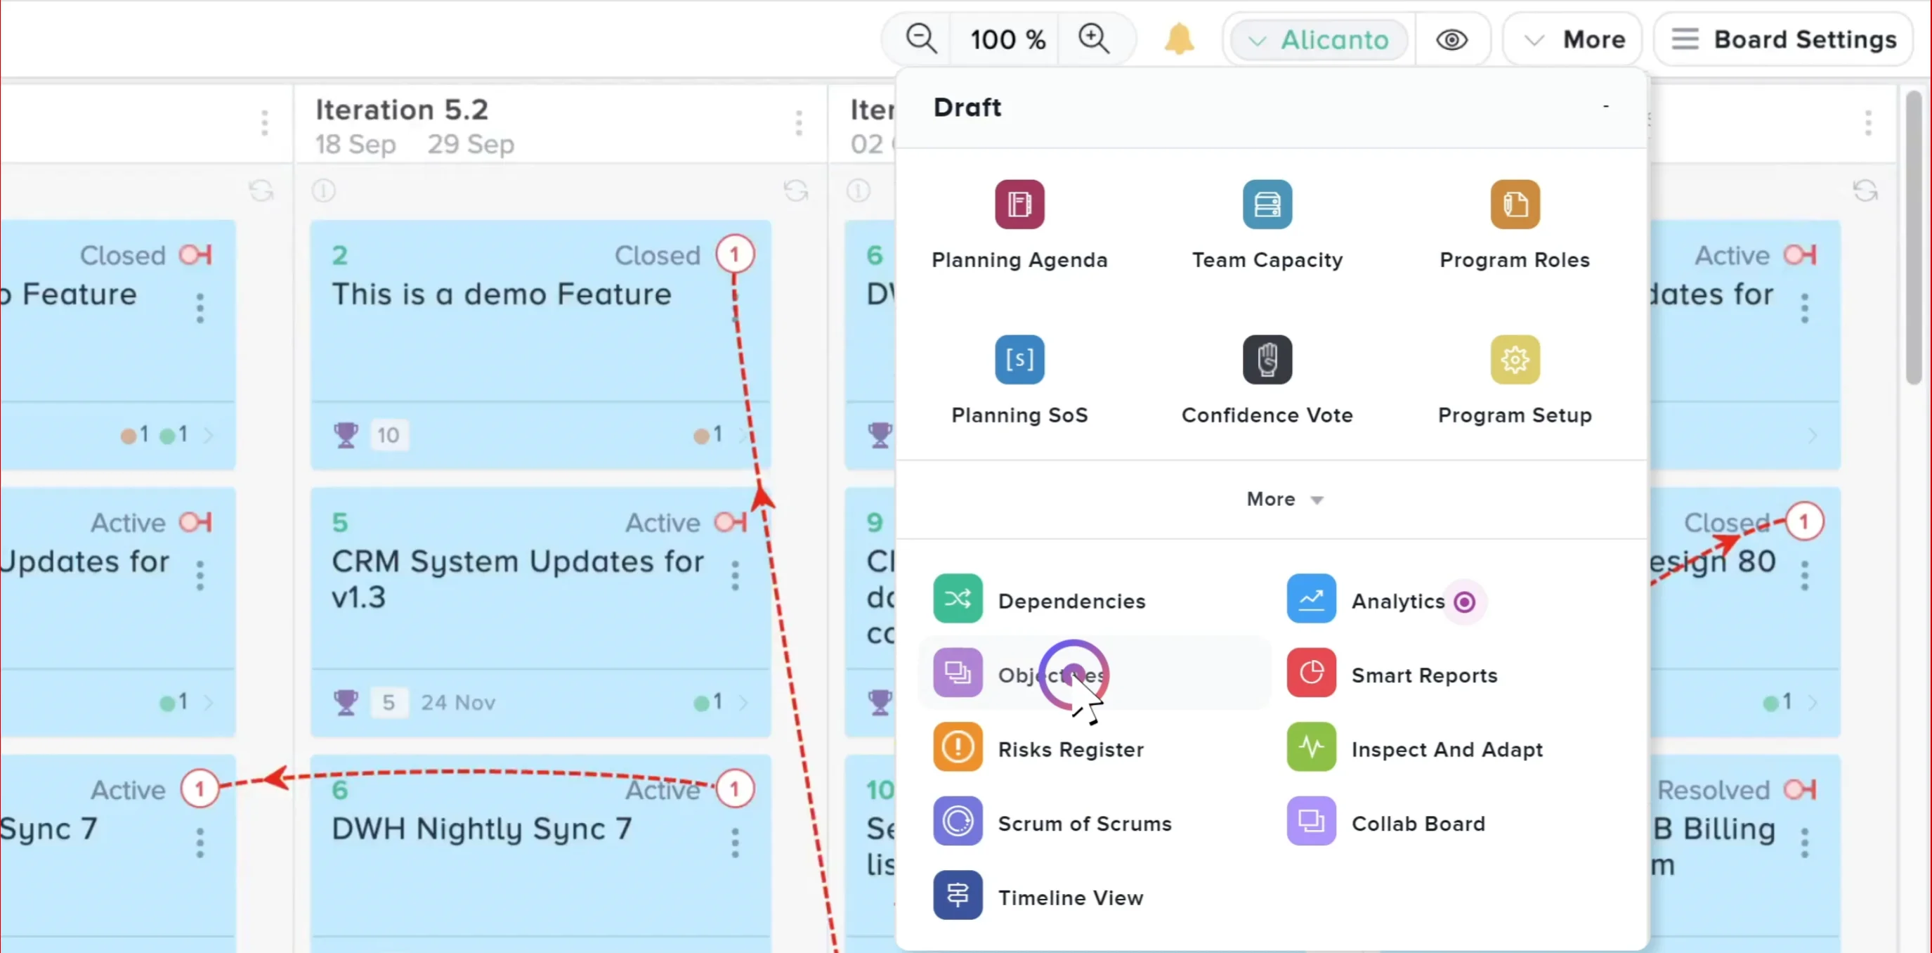Select Risks Register label
This screenshot has width=1932, height=953.
pos(1071,750)
